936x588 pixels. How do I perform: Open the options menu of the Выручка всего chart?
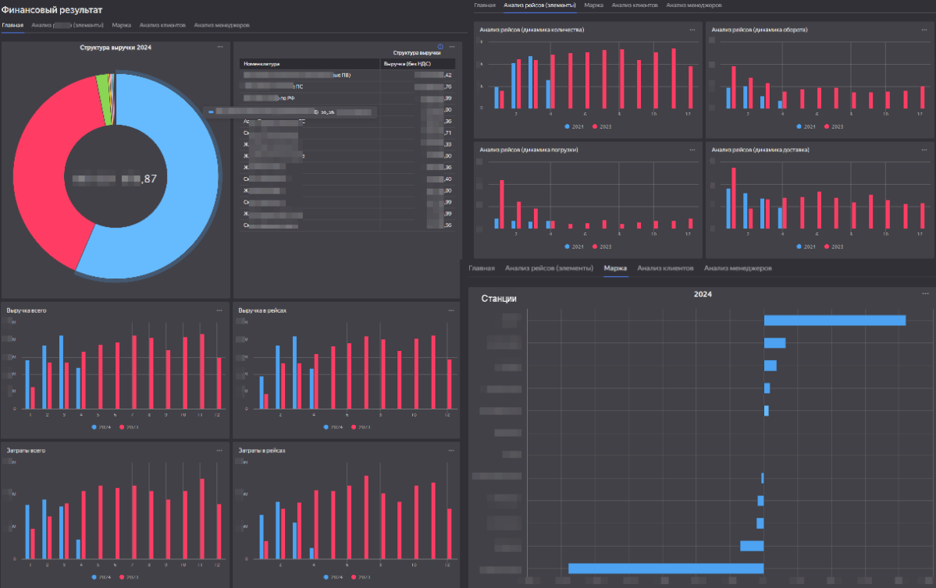point(220,310)
